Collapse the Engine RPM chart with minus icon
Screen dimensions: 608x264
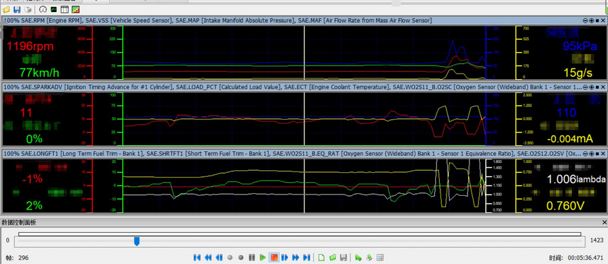pyautogui.click(x=585, y=20)
